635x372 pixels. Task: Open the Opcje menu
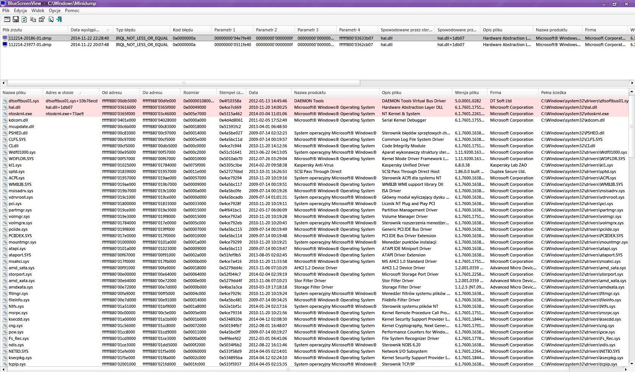(x=54, y=11)
